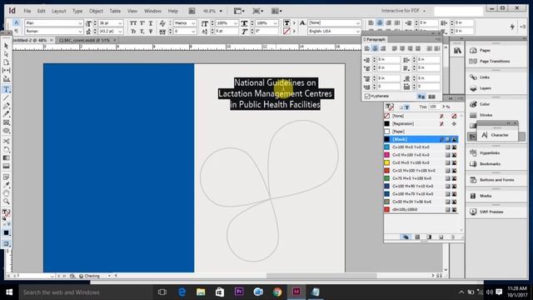Open Google Chrome from taskbar
533x300 pixels.
point(277,292)
